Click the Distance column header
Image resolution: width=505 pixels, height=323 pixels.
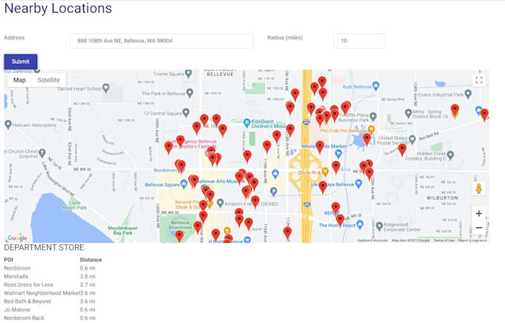click(91, 260)
